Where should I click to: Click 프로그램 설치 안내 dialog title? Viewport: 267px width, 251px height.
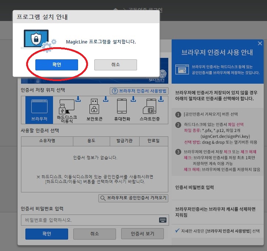click(42, 17)
